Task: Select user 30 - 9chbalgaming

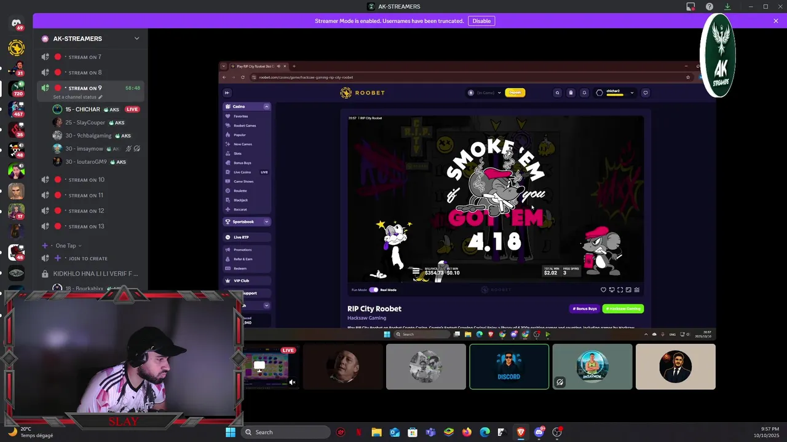Action: click(97, 136)
